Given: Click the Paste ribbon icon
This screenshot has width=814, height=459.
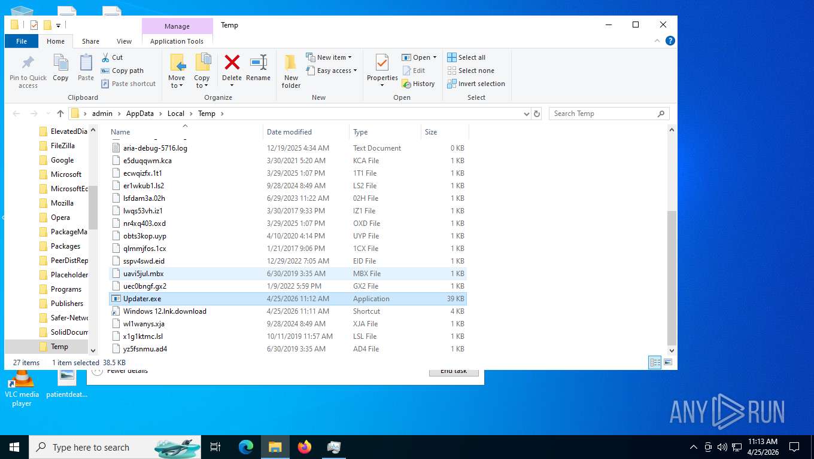Looking at the screenshot, I should click(86, 68).
